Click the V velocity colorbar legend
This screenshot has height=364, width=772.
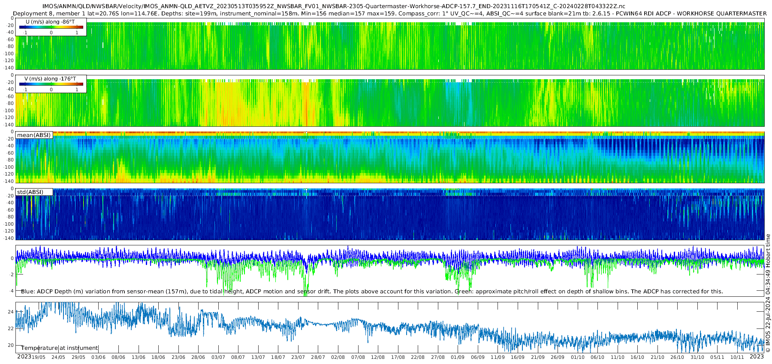[x=51, y=84]
